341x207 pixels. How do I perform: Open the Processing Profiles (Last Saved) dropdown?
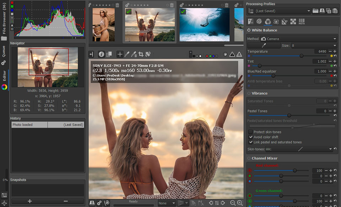pyautogui.click(x=283, y=11)
